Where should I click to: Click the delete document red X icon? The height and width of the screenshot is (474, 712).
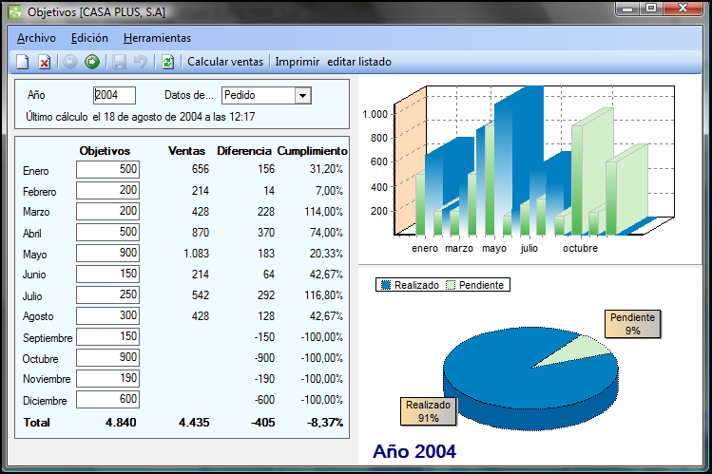[44, 62]
